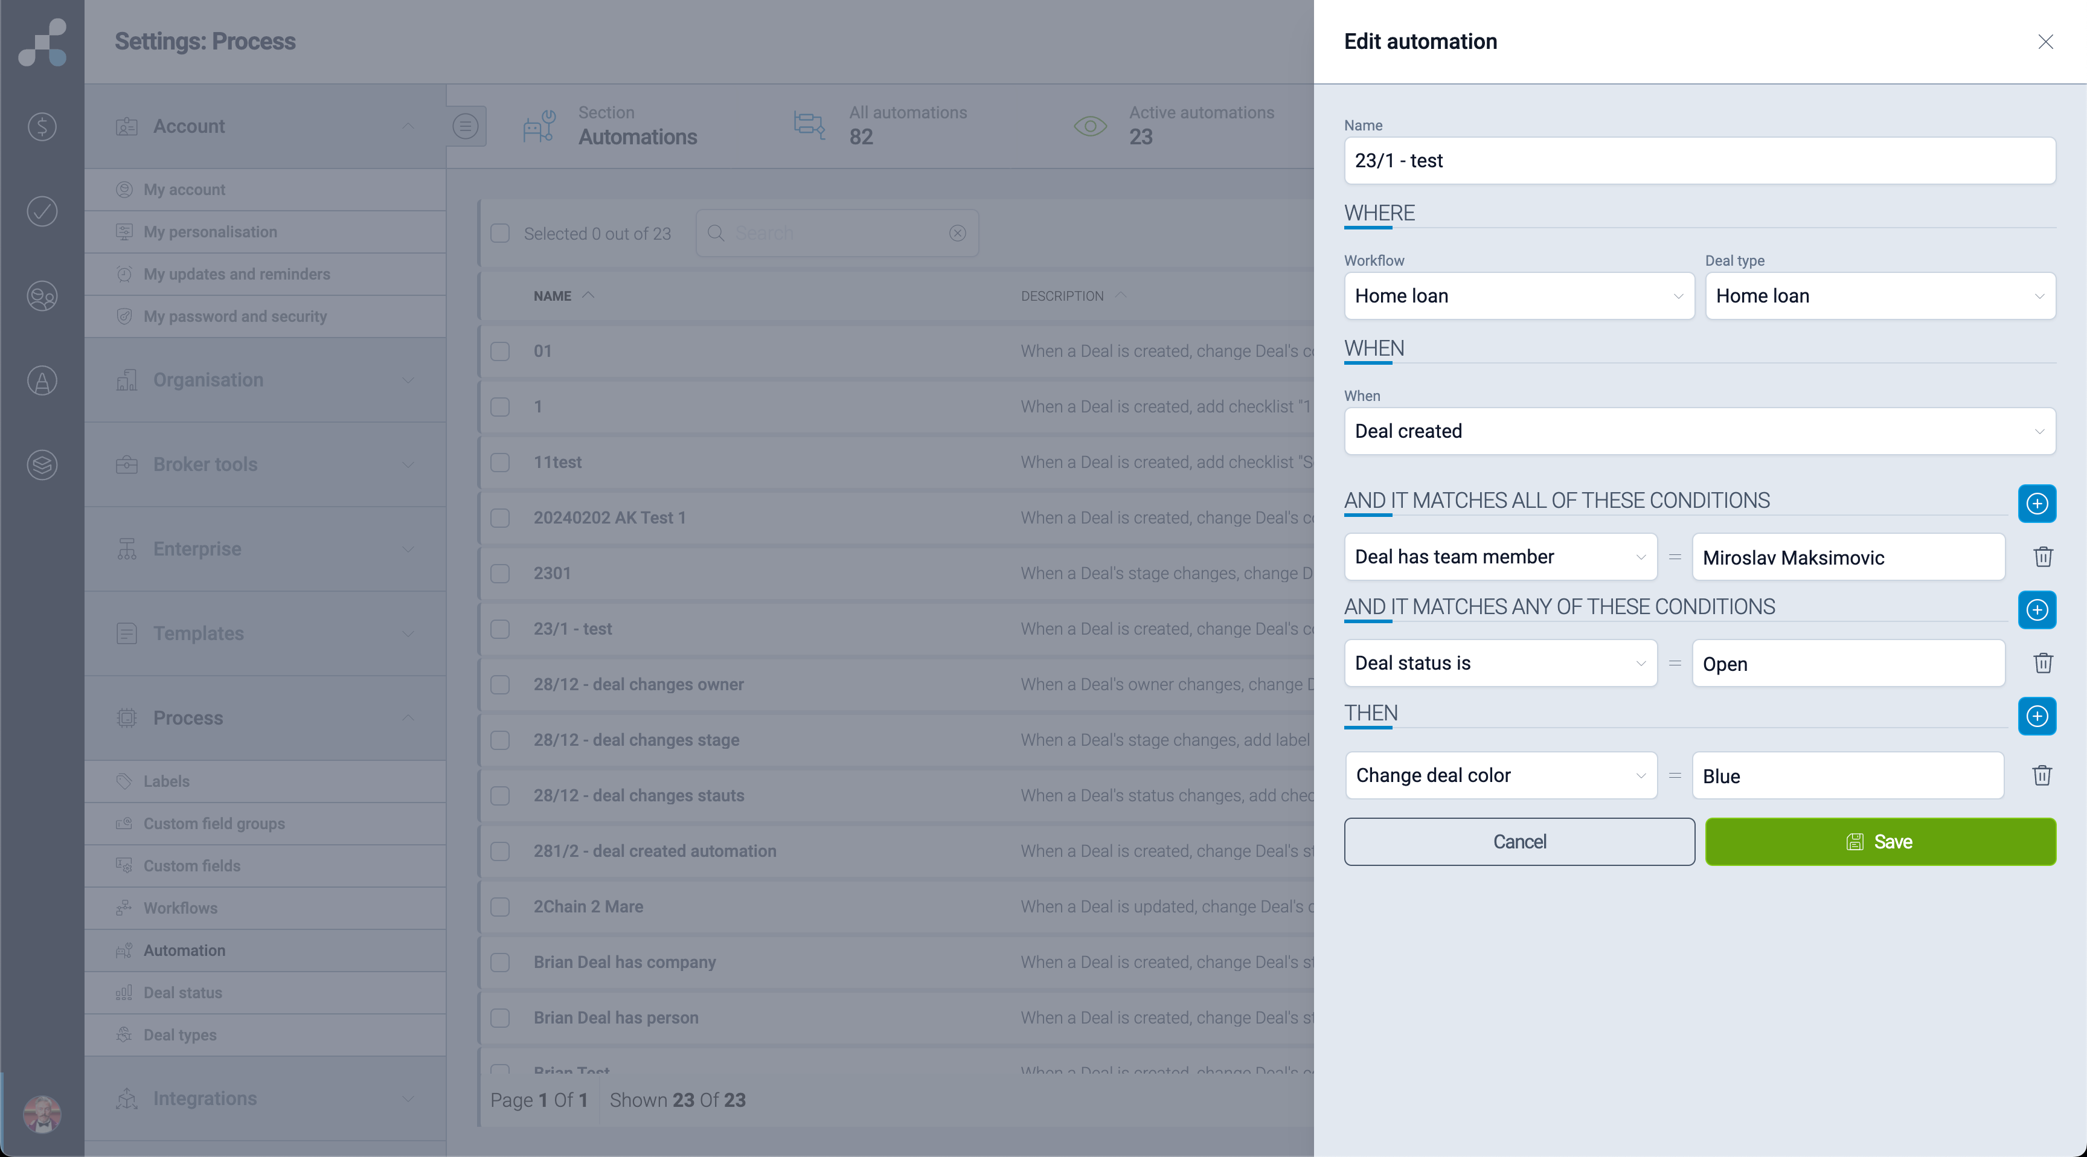Click the robot icon next to Automations header
The width and height of the screenshot is (2087, 1157).
coord(539,126)
